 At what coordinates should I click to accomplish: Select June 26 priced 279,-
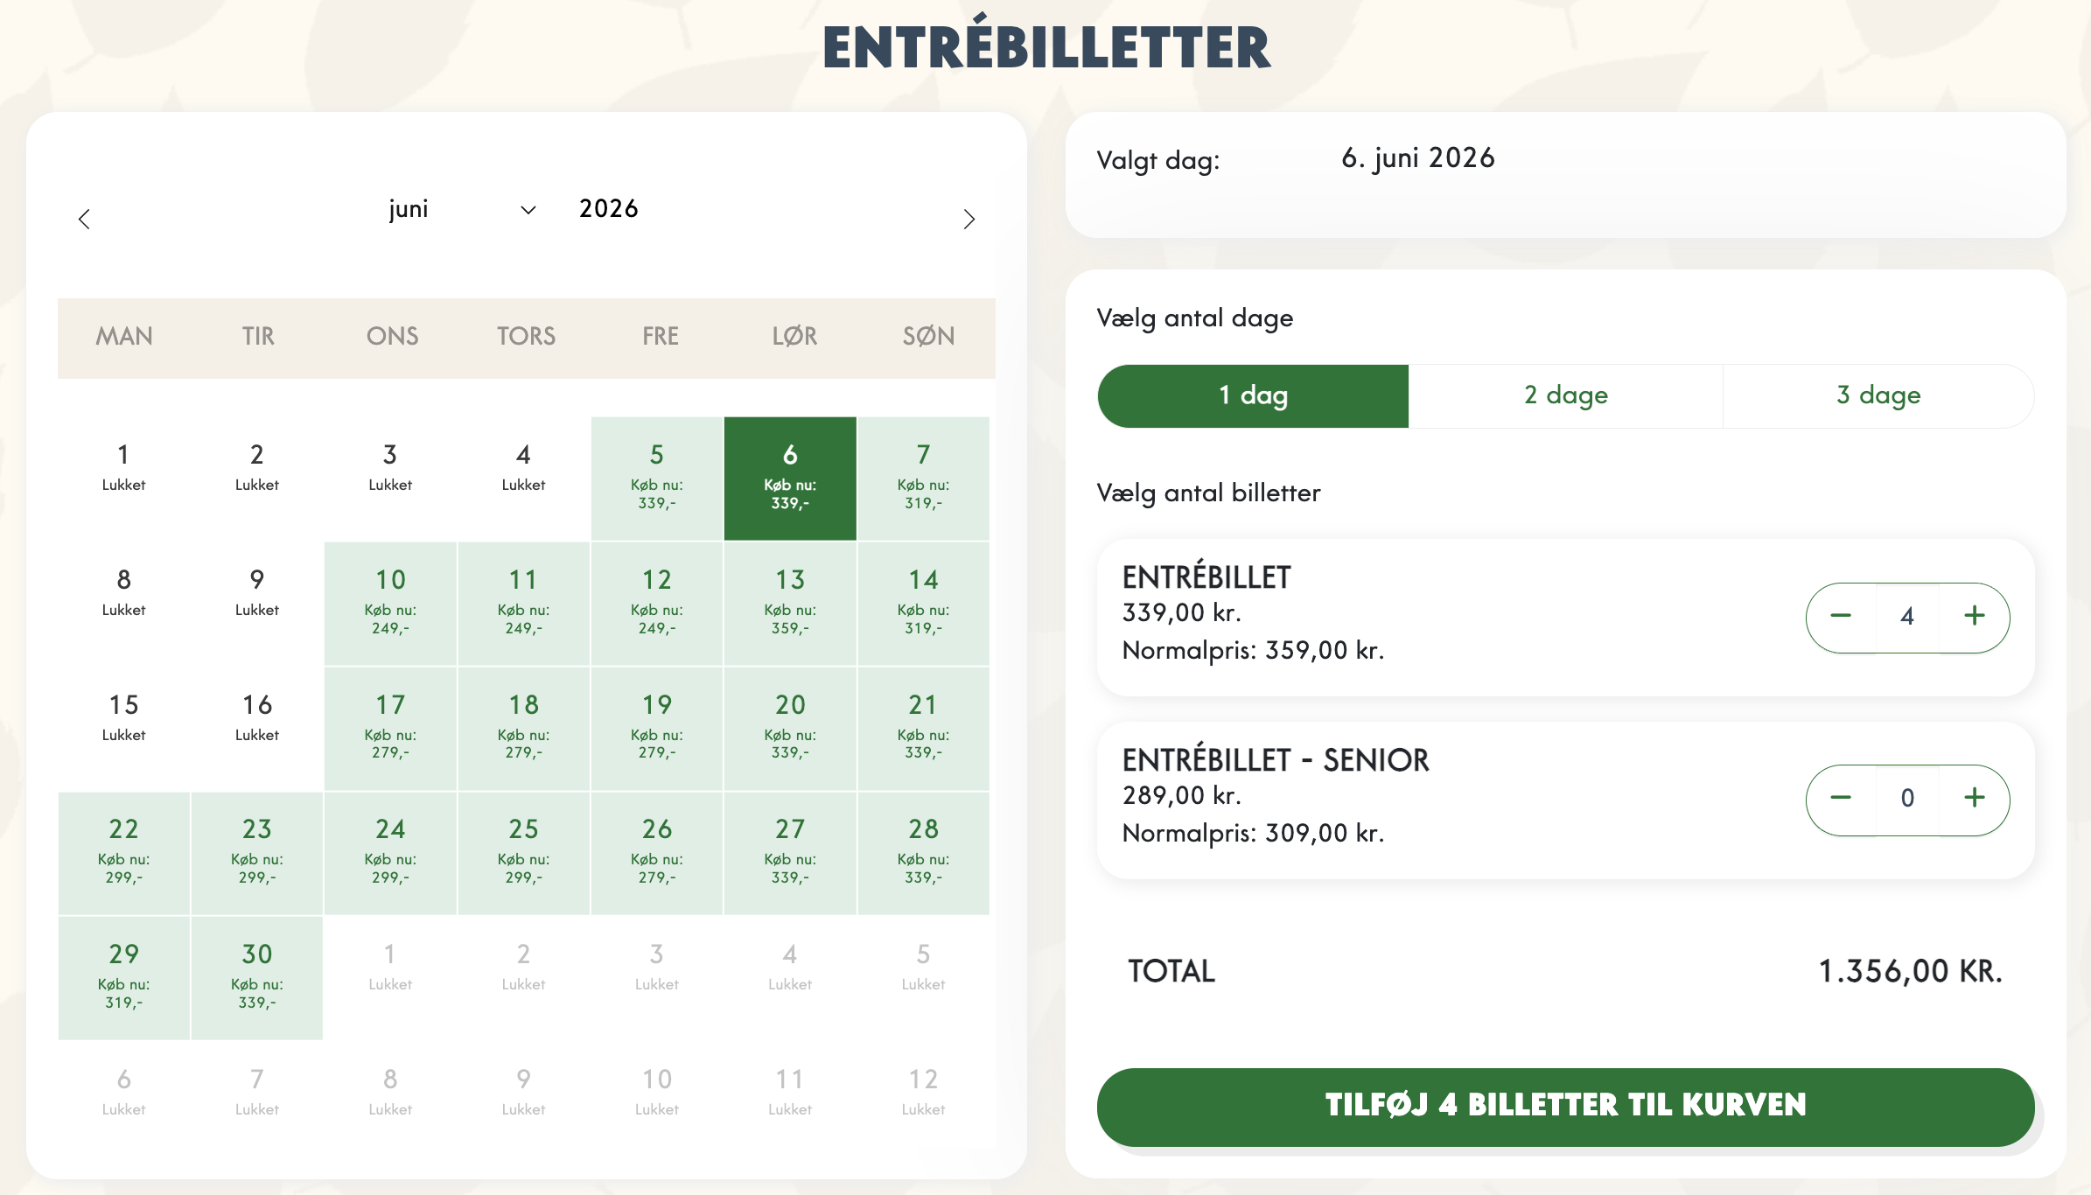tap(657, 852)
